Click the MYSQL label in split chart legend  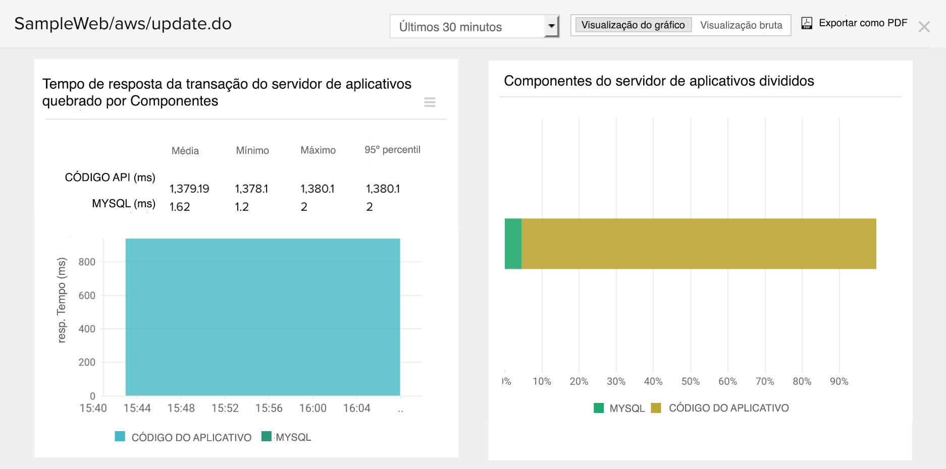point(627,408)
